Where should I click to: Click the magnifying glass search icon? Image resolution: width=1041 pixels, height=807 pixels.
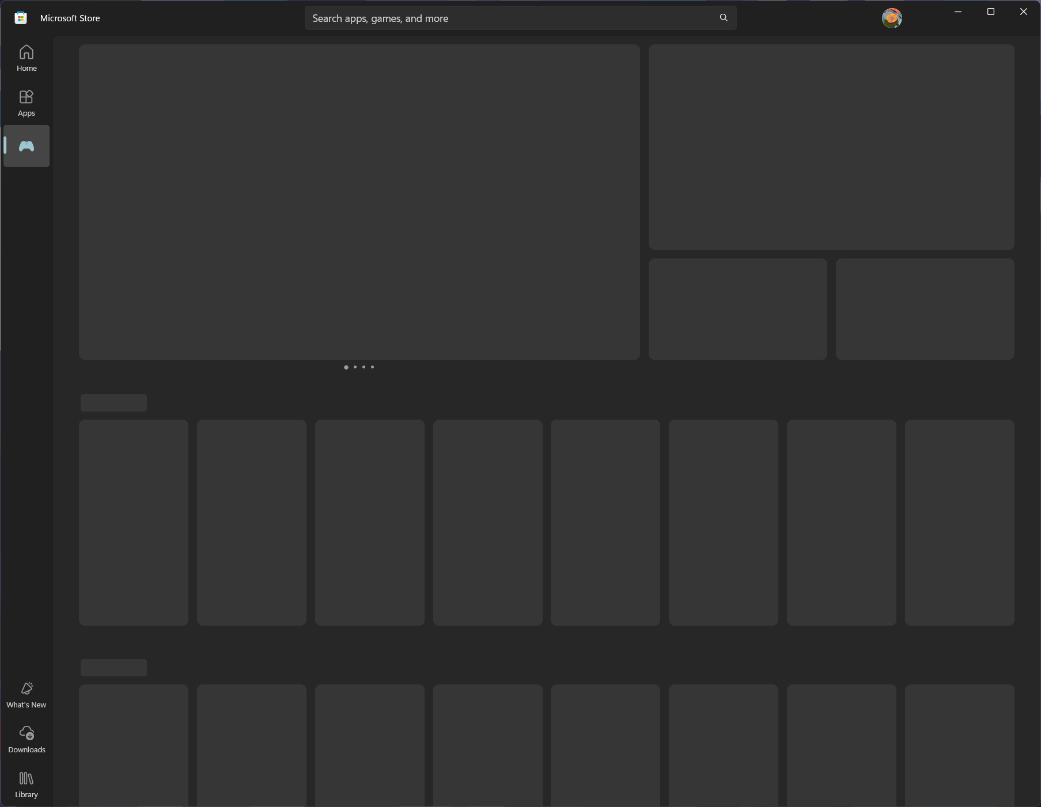724,18
